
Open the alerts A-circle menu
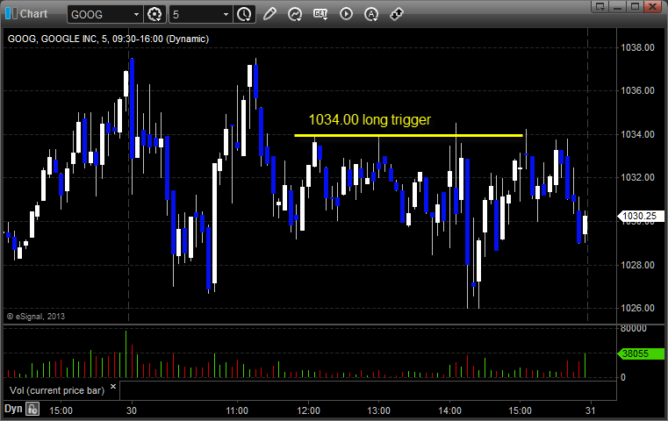pos(371,14)
